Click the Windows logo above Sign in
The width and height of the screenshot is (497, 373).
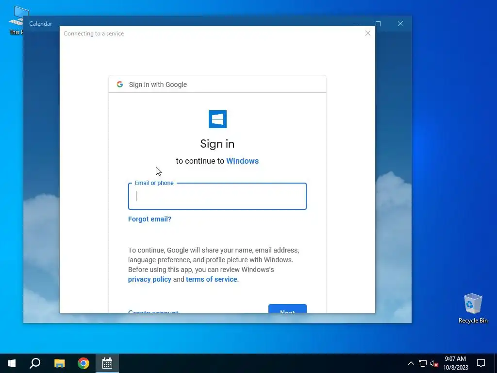(217, 119)
